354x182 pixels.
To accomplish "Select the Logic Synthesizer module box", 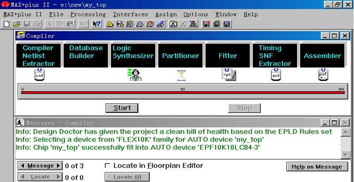I will [x=133, y=56].
